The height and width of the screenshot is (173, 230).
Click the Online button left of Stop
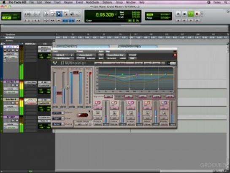click(178, 14)
